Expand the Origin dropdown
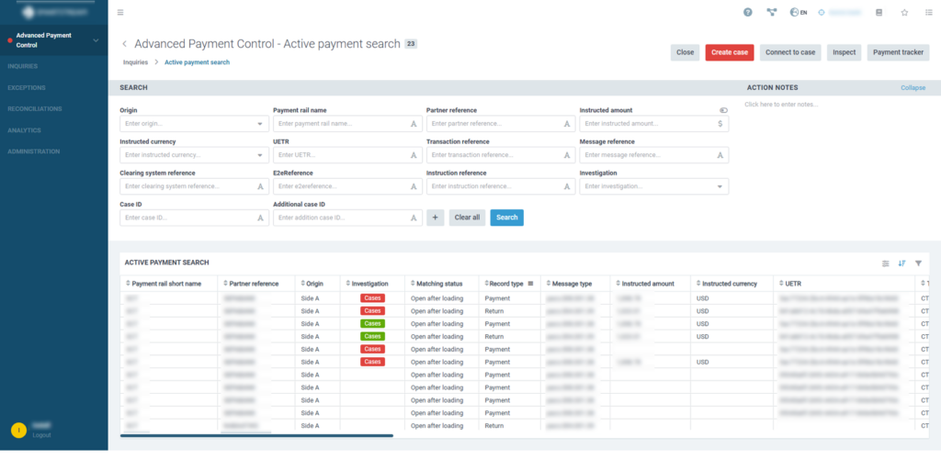The width and height of the screenshot is (941, 459). pos(260,124)
